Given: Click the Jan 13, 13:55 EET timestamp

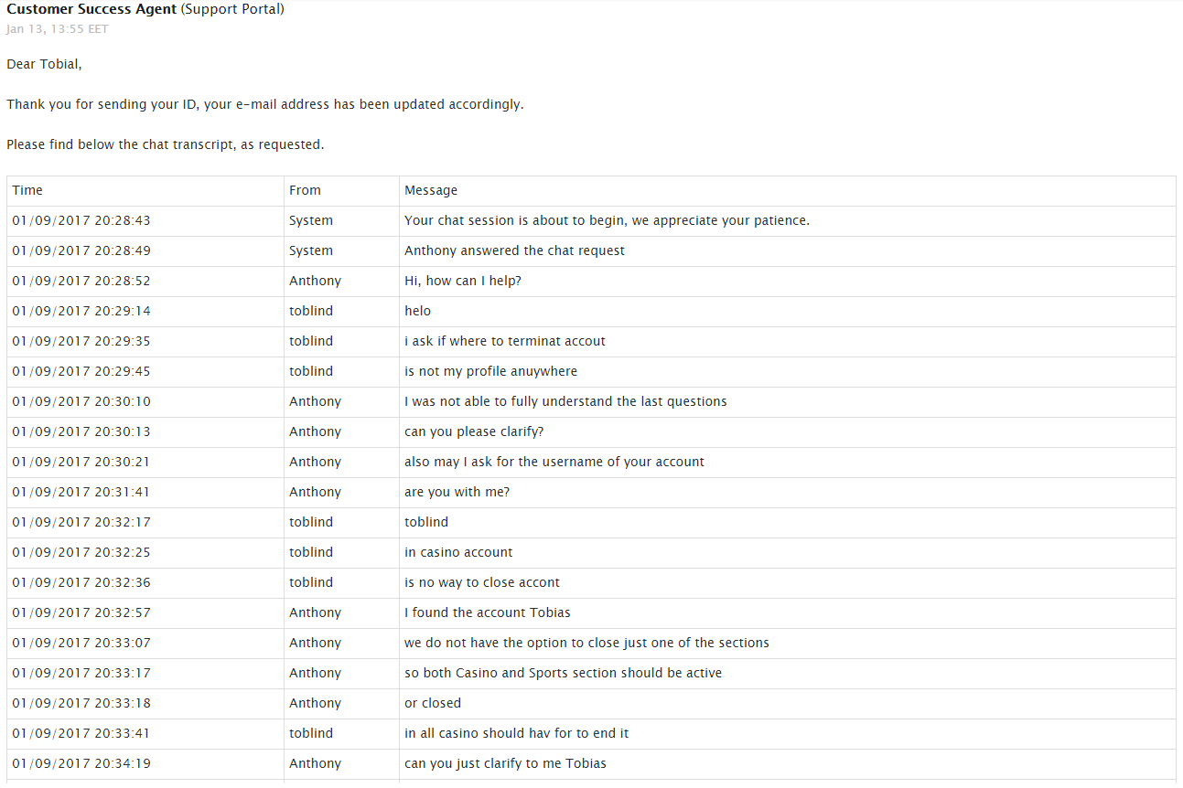Looking at the screenshot, I should pyautogui.click(x=58, y=29).
